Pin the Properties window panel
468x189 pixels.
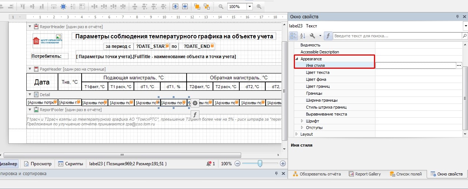click(x=457, y=17)
